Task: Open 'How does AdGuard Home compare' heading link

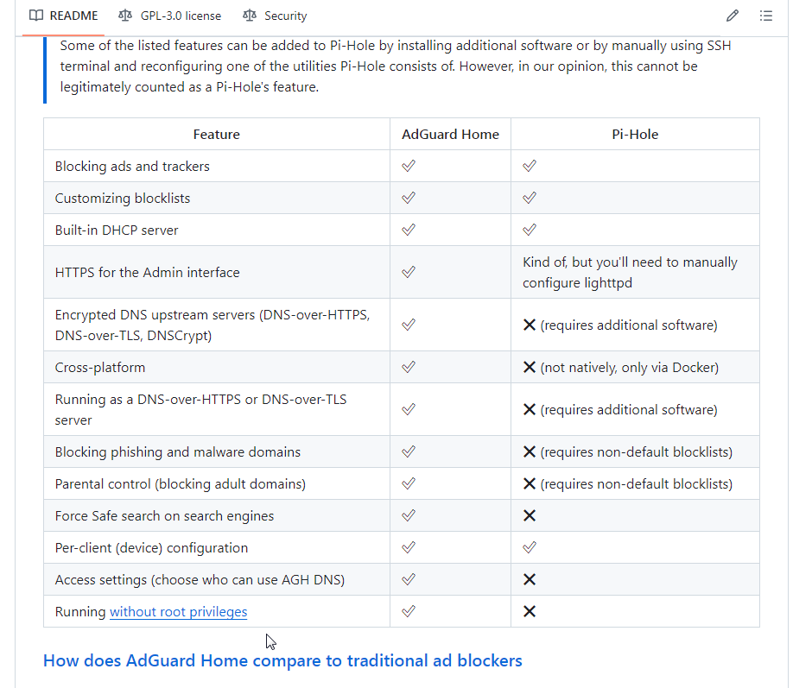Action: click(x=282, y=661)
